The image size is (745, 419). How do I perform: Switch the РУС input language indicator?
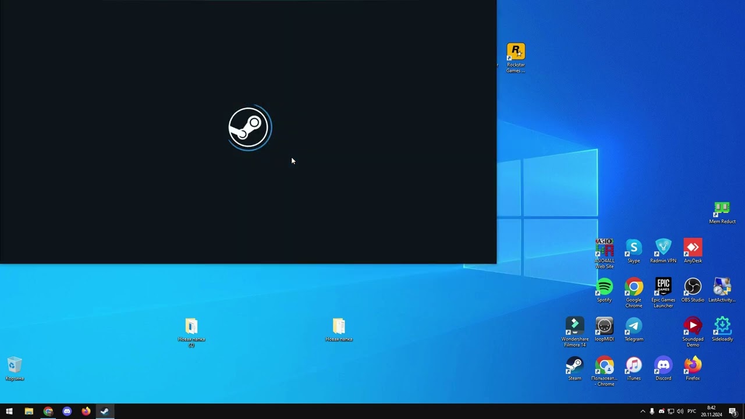click(x=692, y=411)
